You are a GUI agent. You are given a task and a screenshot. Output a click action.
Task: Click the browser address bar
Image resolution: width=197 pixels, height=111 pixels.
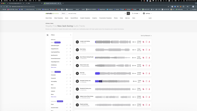88,7
